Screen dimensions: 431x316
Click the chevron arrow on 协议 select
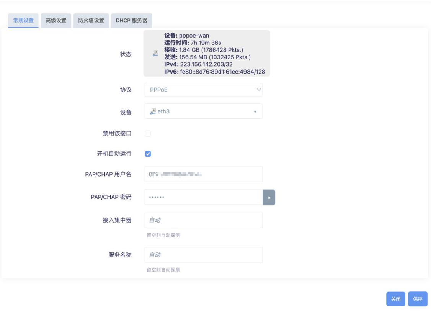point(259,90)
